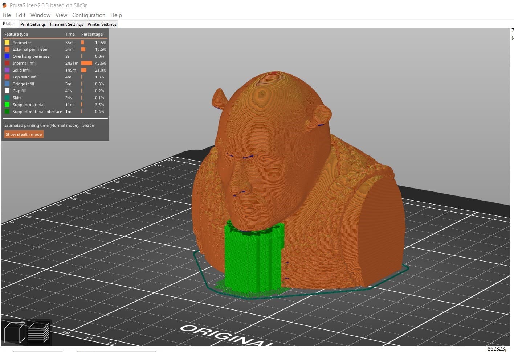Toggle the External perimeter orange swatch
The image size is (514, 352).
coord(7,49)
